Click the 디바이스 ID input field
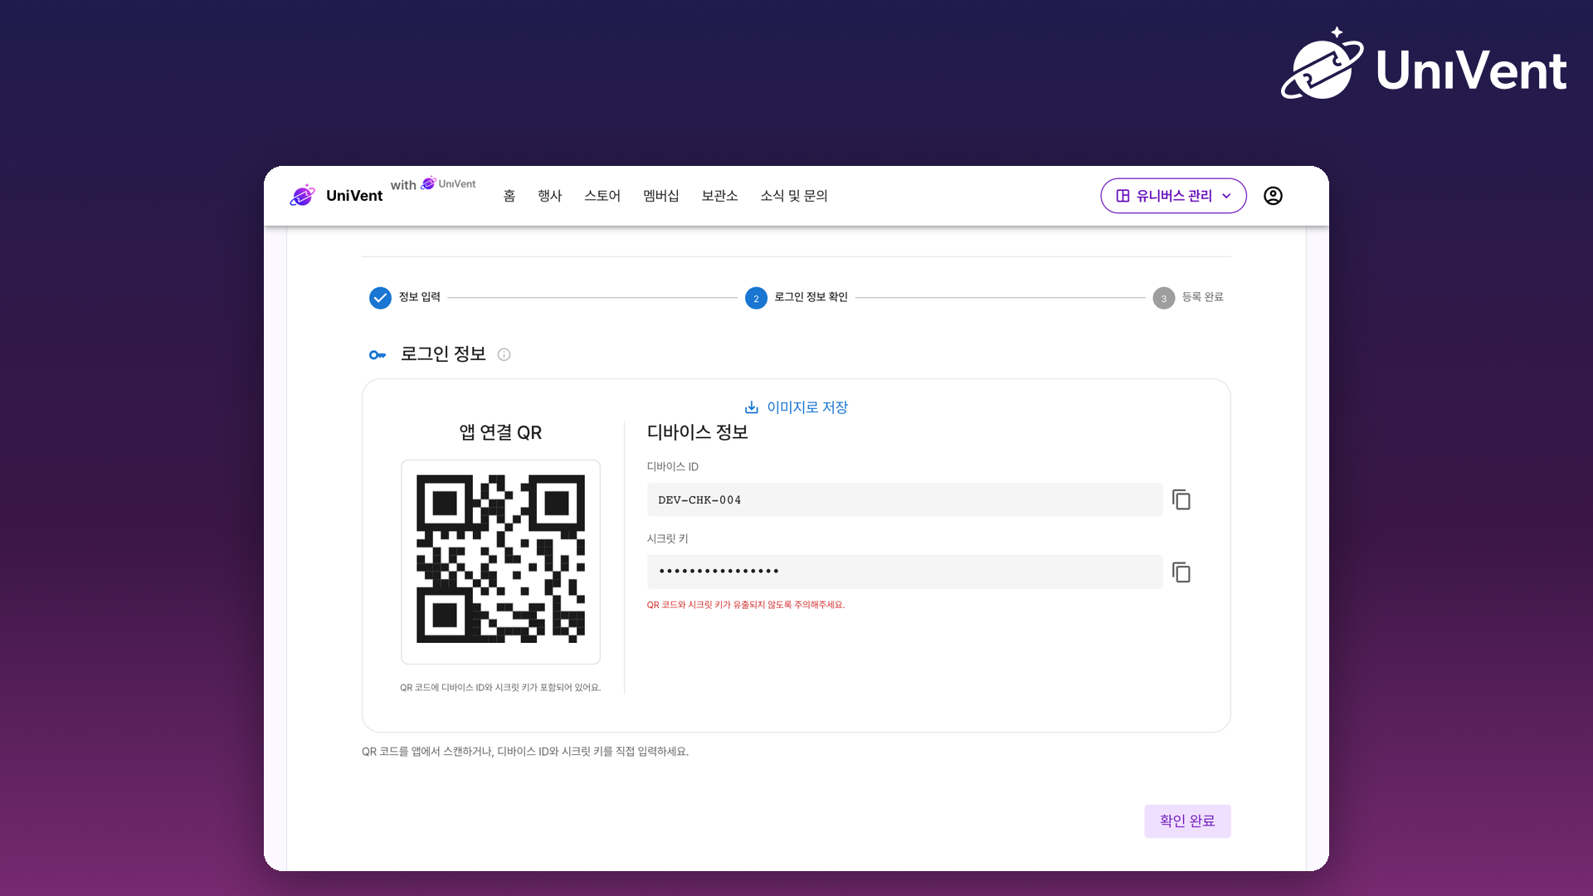The width and height of the screenshot is (1593, 896). (x=904, y=499)
